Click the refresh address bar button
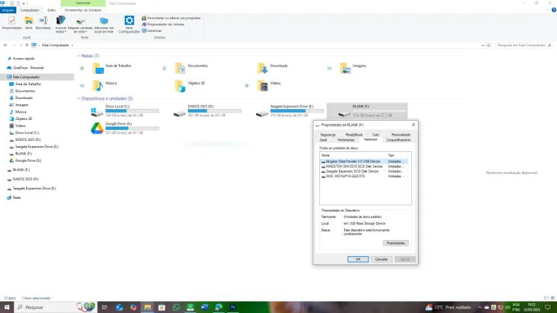Viewport: 557px width, 313px height. pos(488,45)
